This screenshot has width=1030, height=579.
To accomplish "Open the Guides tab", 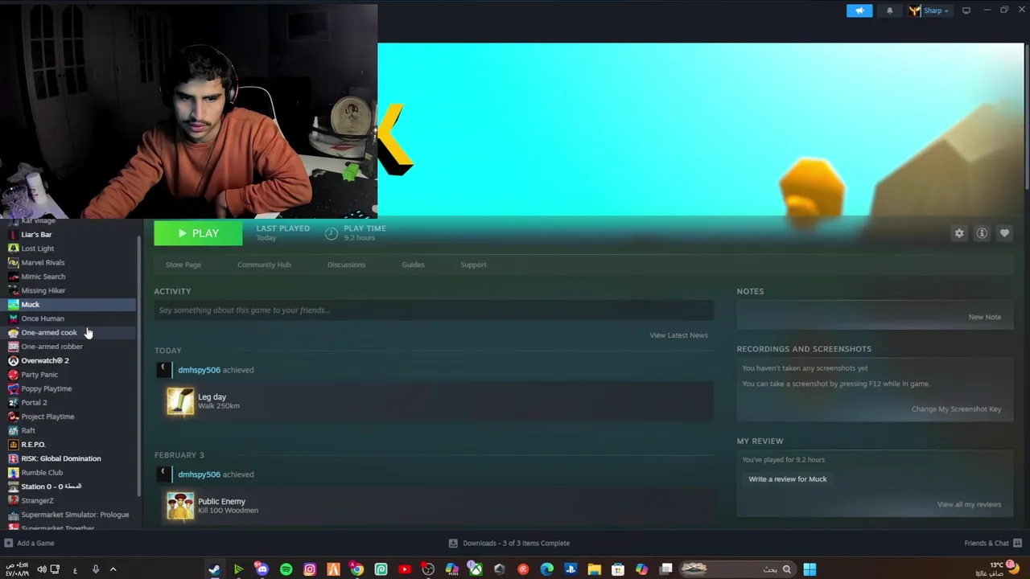I will point(413,265).
